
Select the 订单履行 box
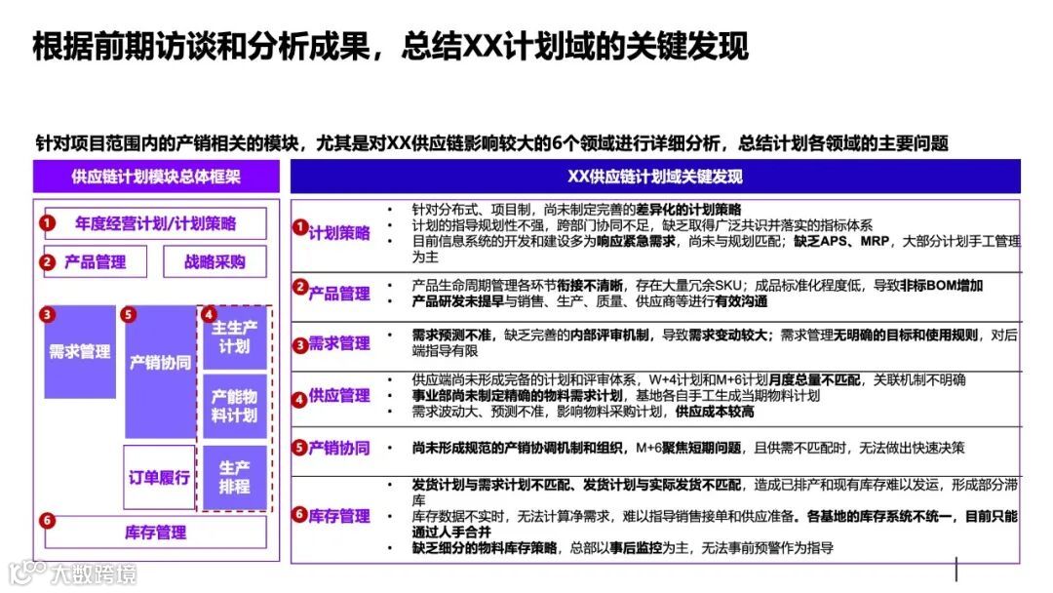[159, 477]
